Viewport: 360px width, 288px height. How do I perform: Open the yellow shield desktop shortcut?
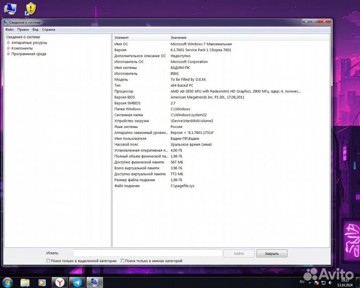31,9
